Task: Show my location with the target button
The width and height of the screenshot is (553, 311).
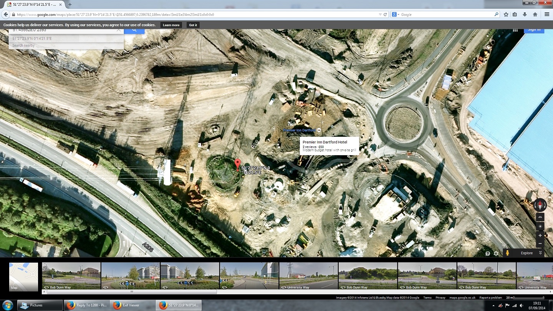Action: click(x=540, y=226)
